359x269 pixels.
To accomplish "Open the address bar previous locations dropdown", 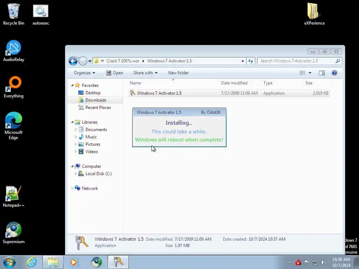I will [243, 61].
